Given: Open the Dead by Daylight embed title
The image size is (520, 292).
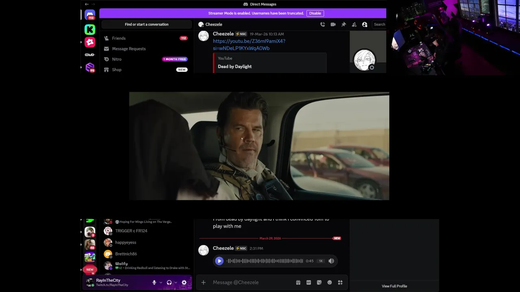Looking at the screenshot, I should (235, 67).
